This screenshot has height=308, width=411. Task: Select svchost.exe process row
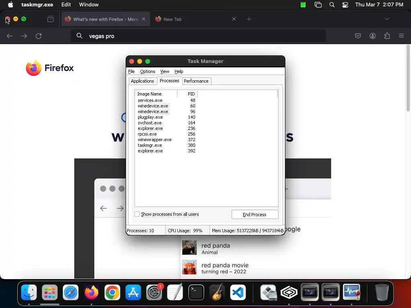click(x=166, y=123)
